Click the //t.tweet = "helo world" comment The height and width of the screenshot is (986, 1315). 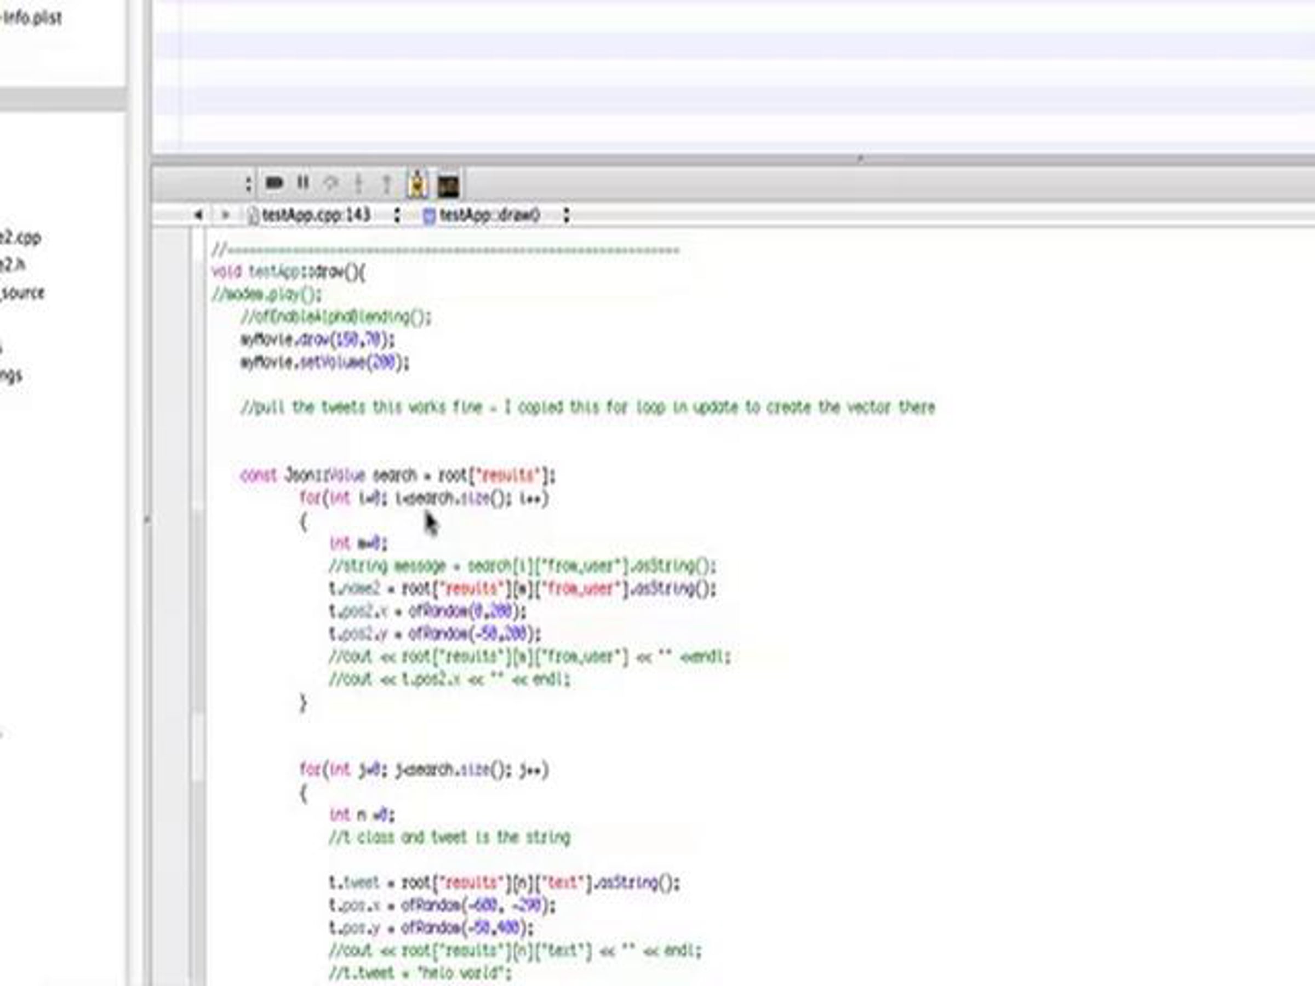[420, 973]
